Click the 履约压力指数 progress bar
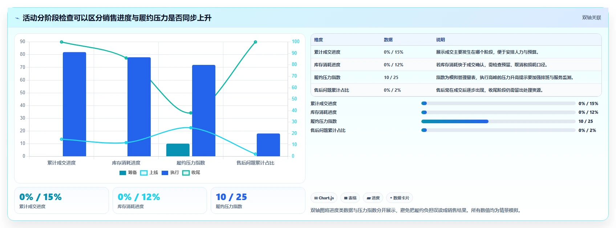 pos(498,121)
